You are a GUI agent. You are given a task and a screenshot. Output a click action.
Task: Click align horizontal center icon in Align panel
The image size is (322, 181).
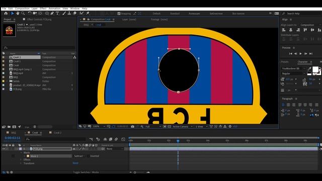click(291, 30)
